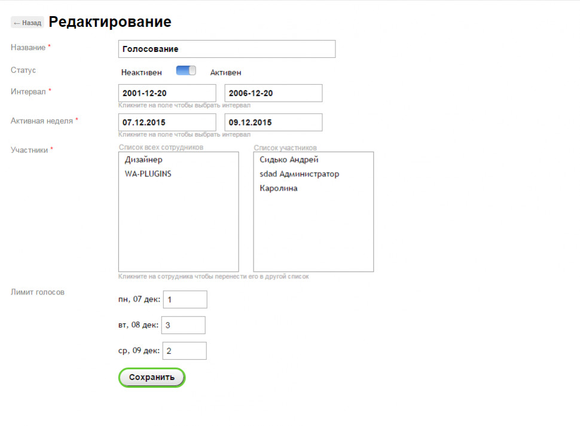Remove sdad Администратор from participants
Image resolution: width=580 pixels, height=426 pixels.
(299, 174)
